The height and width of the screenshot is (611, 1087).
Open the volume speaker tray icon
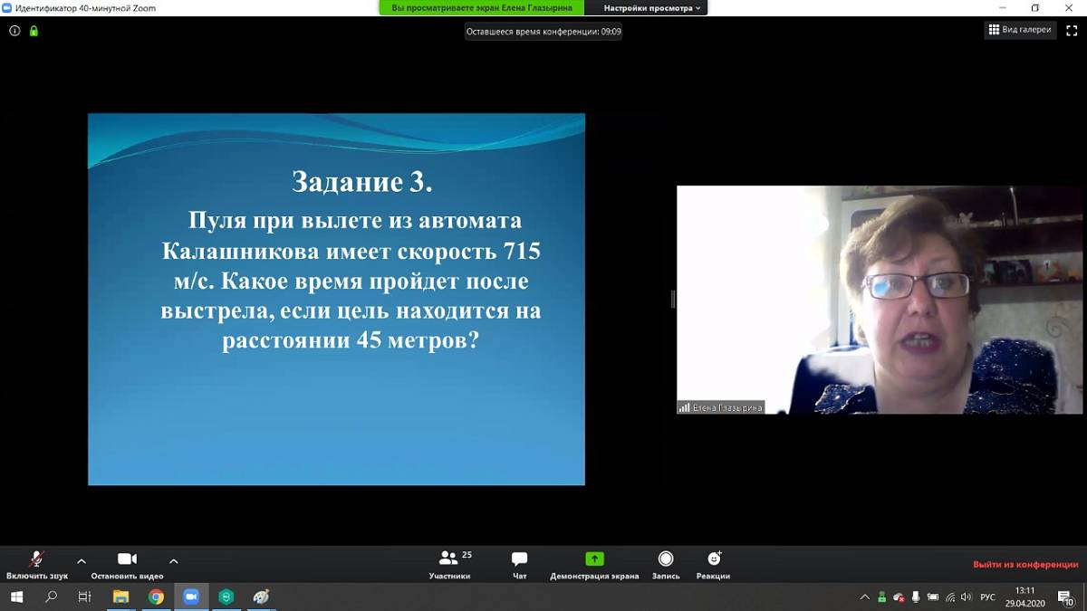967,597
